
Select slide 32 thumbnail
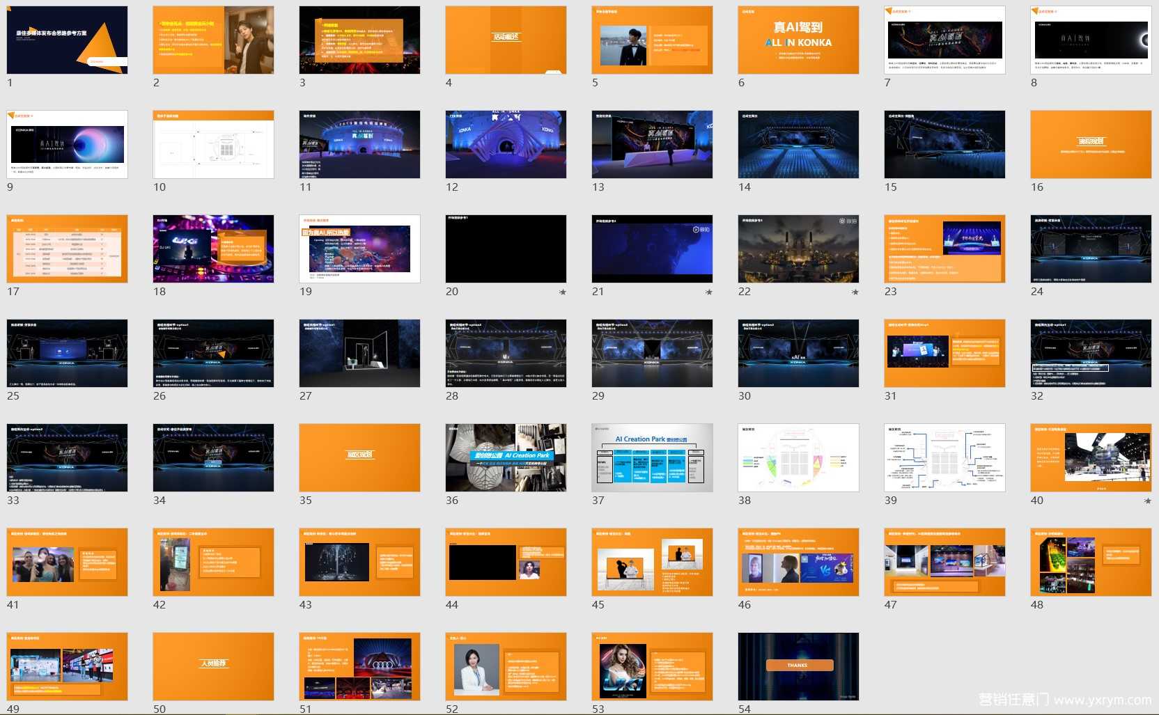coord(1091,353)
